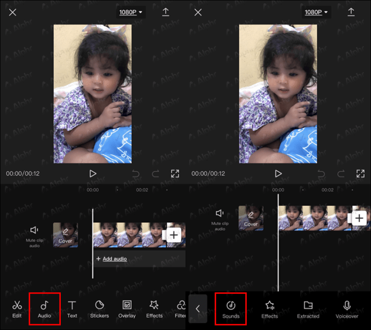
Task: Export video using left upload icon
Action: point(166,12)
